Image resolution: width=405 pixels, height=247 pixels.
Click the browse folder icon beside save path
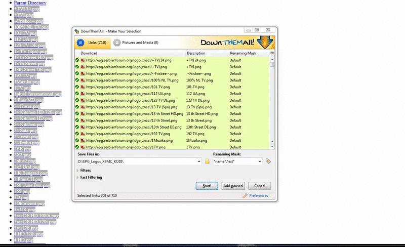pos(207,161)
